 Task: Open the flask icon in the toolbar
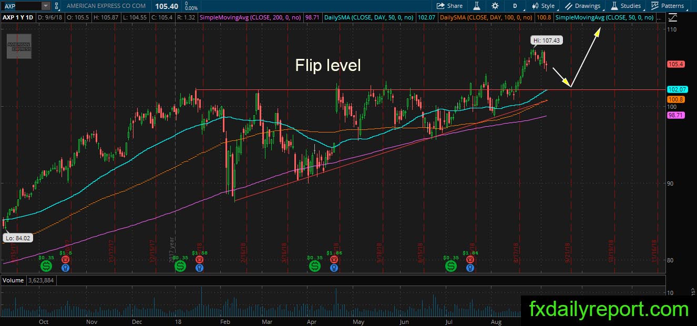point(477,6)
